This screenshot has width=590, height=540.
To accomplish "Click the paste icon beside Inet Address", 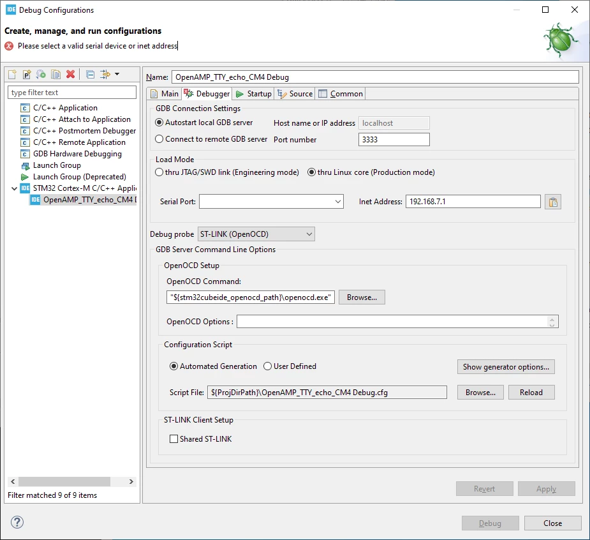I will tap(553, 202).
